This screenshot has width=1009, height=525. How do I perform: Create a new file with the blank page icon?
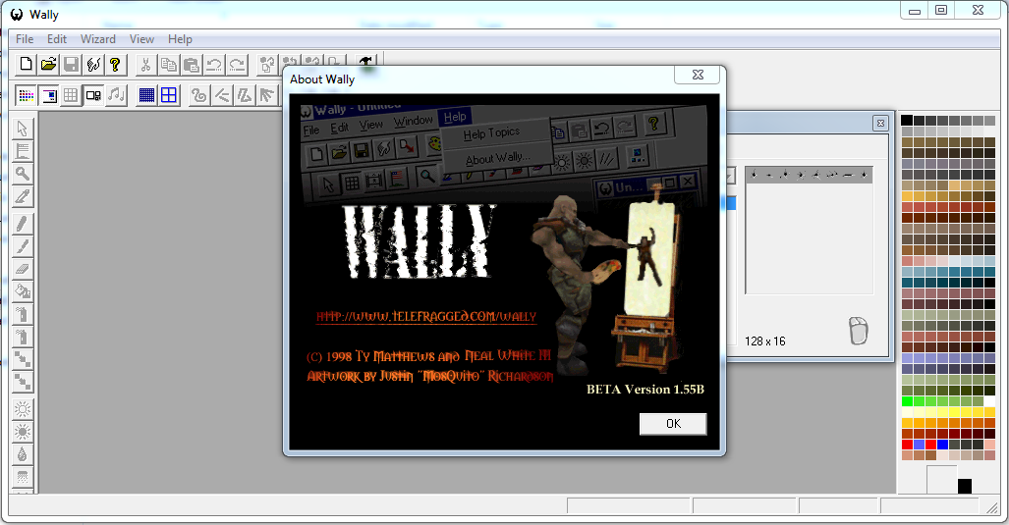(x=26, y=64)
